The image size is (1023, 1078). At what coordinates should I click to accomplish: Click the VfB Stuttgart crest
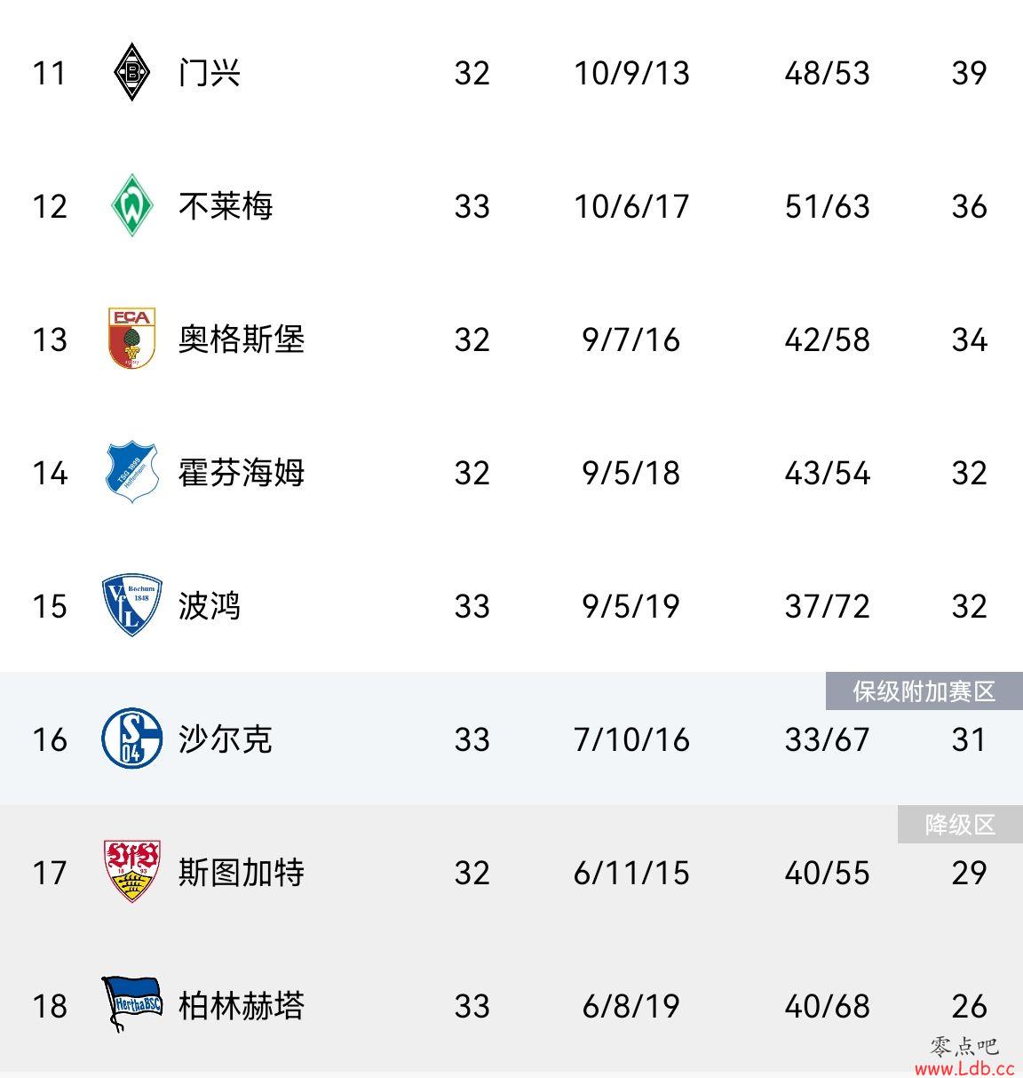coord(132,872)
